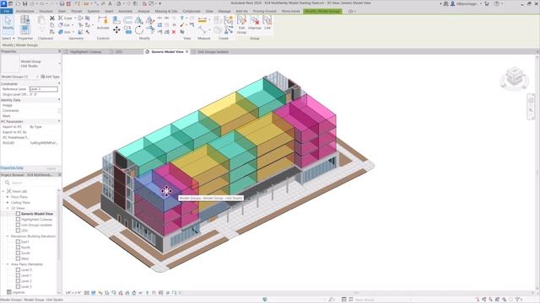Expand the Ceiling Plans tree node
Image resolution: width=540 pixels, height=303 pixels.
coord(8,202)
